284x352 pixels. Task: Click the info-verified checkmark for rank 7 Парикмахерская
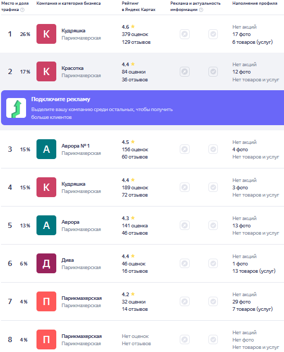(213, 301)
